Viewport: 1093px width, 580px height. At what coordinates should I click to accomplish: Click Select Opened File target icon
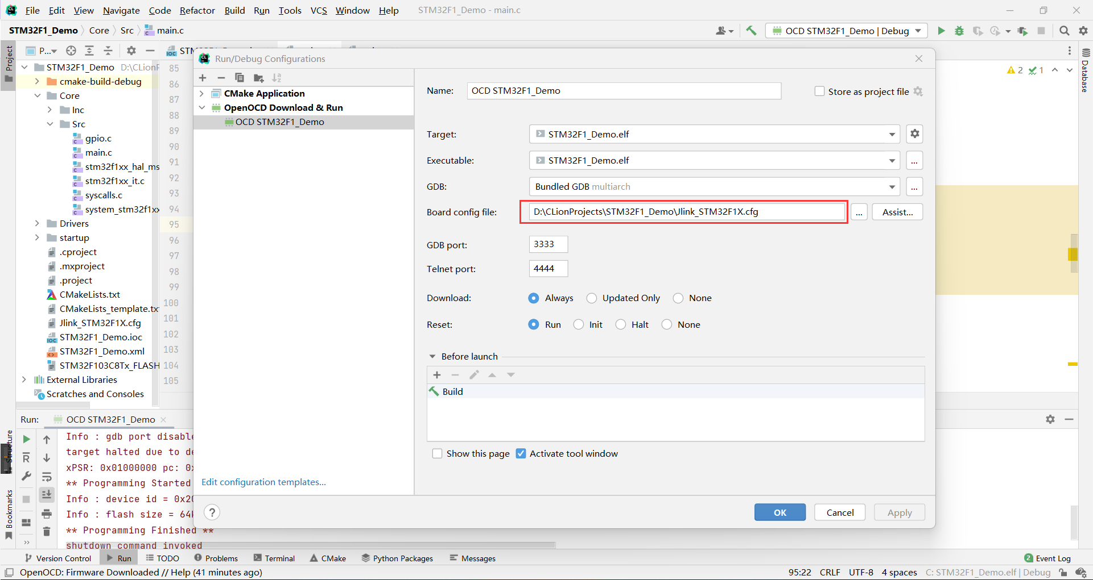[x=71, y=51]
